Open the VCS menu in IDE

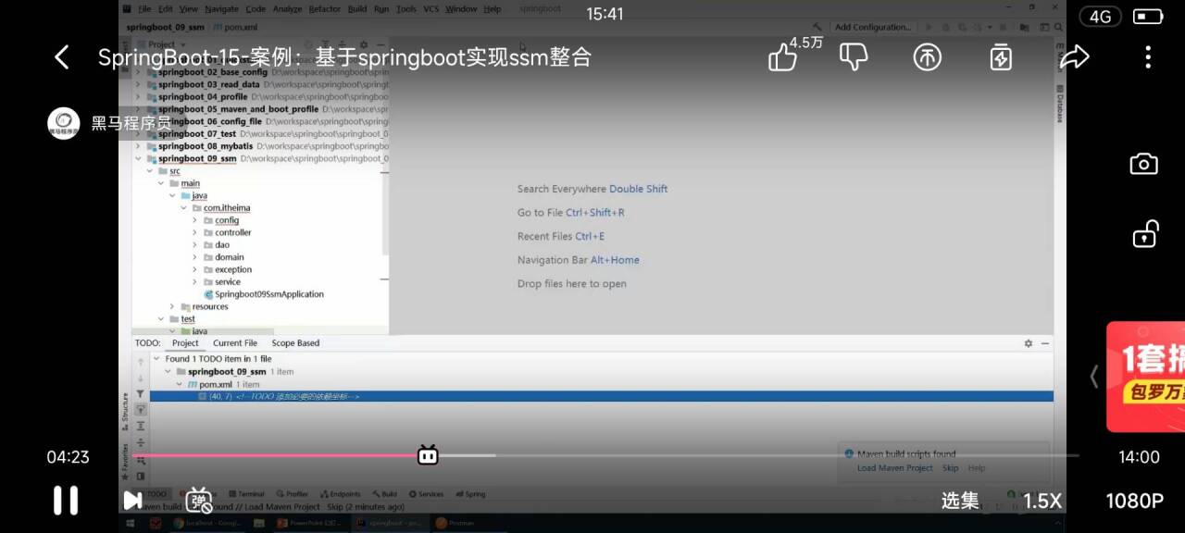[430, 9]
